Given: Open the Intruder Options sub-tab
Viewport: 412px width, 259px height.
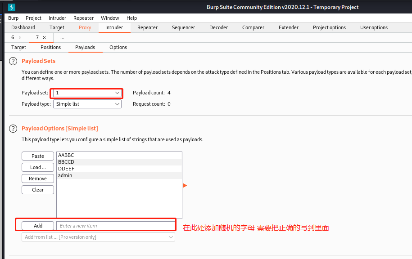Looking at the screenshot, I should [118, 47].
